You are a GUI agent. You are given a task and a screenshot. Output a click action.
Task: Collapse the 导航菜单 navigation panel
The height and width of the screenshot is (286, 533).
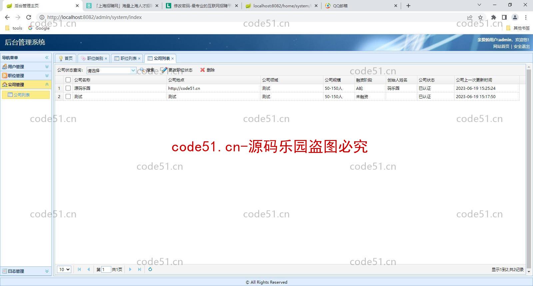[47, 58]
